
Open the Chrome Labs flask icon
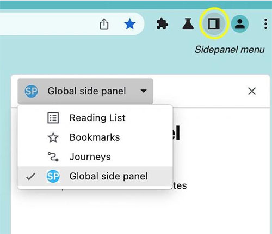pyautogui.click(x=188, y=23)
